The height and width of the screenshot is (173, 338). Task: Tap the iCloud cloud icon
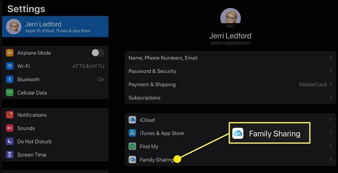132,120
